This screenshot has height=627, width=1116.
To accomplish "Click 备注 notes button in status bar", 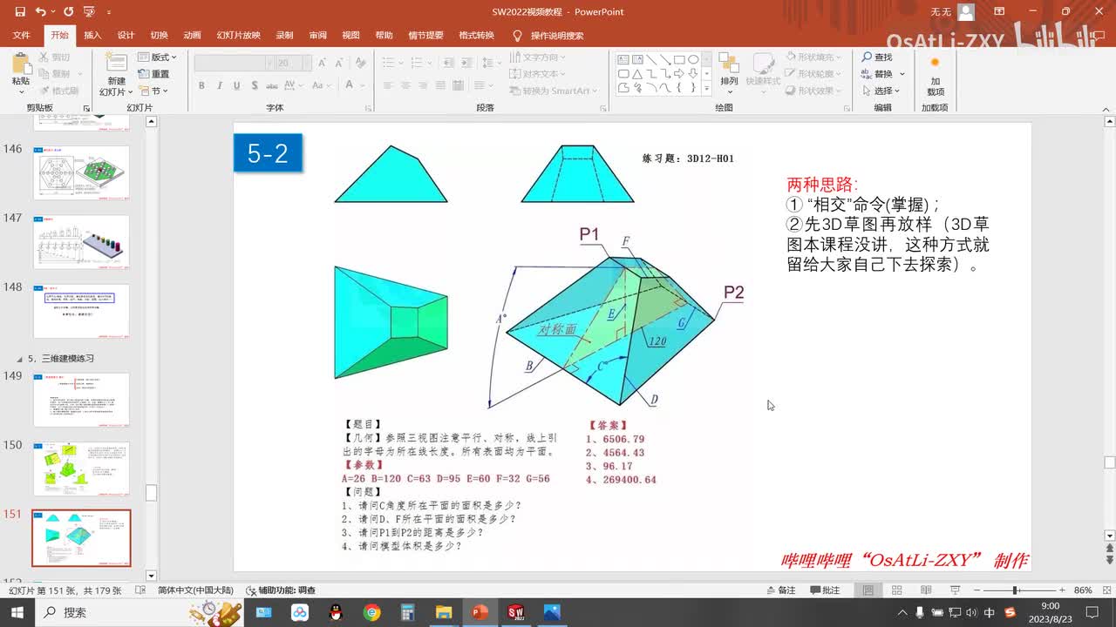I will tap(780, 590).
